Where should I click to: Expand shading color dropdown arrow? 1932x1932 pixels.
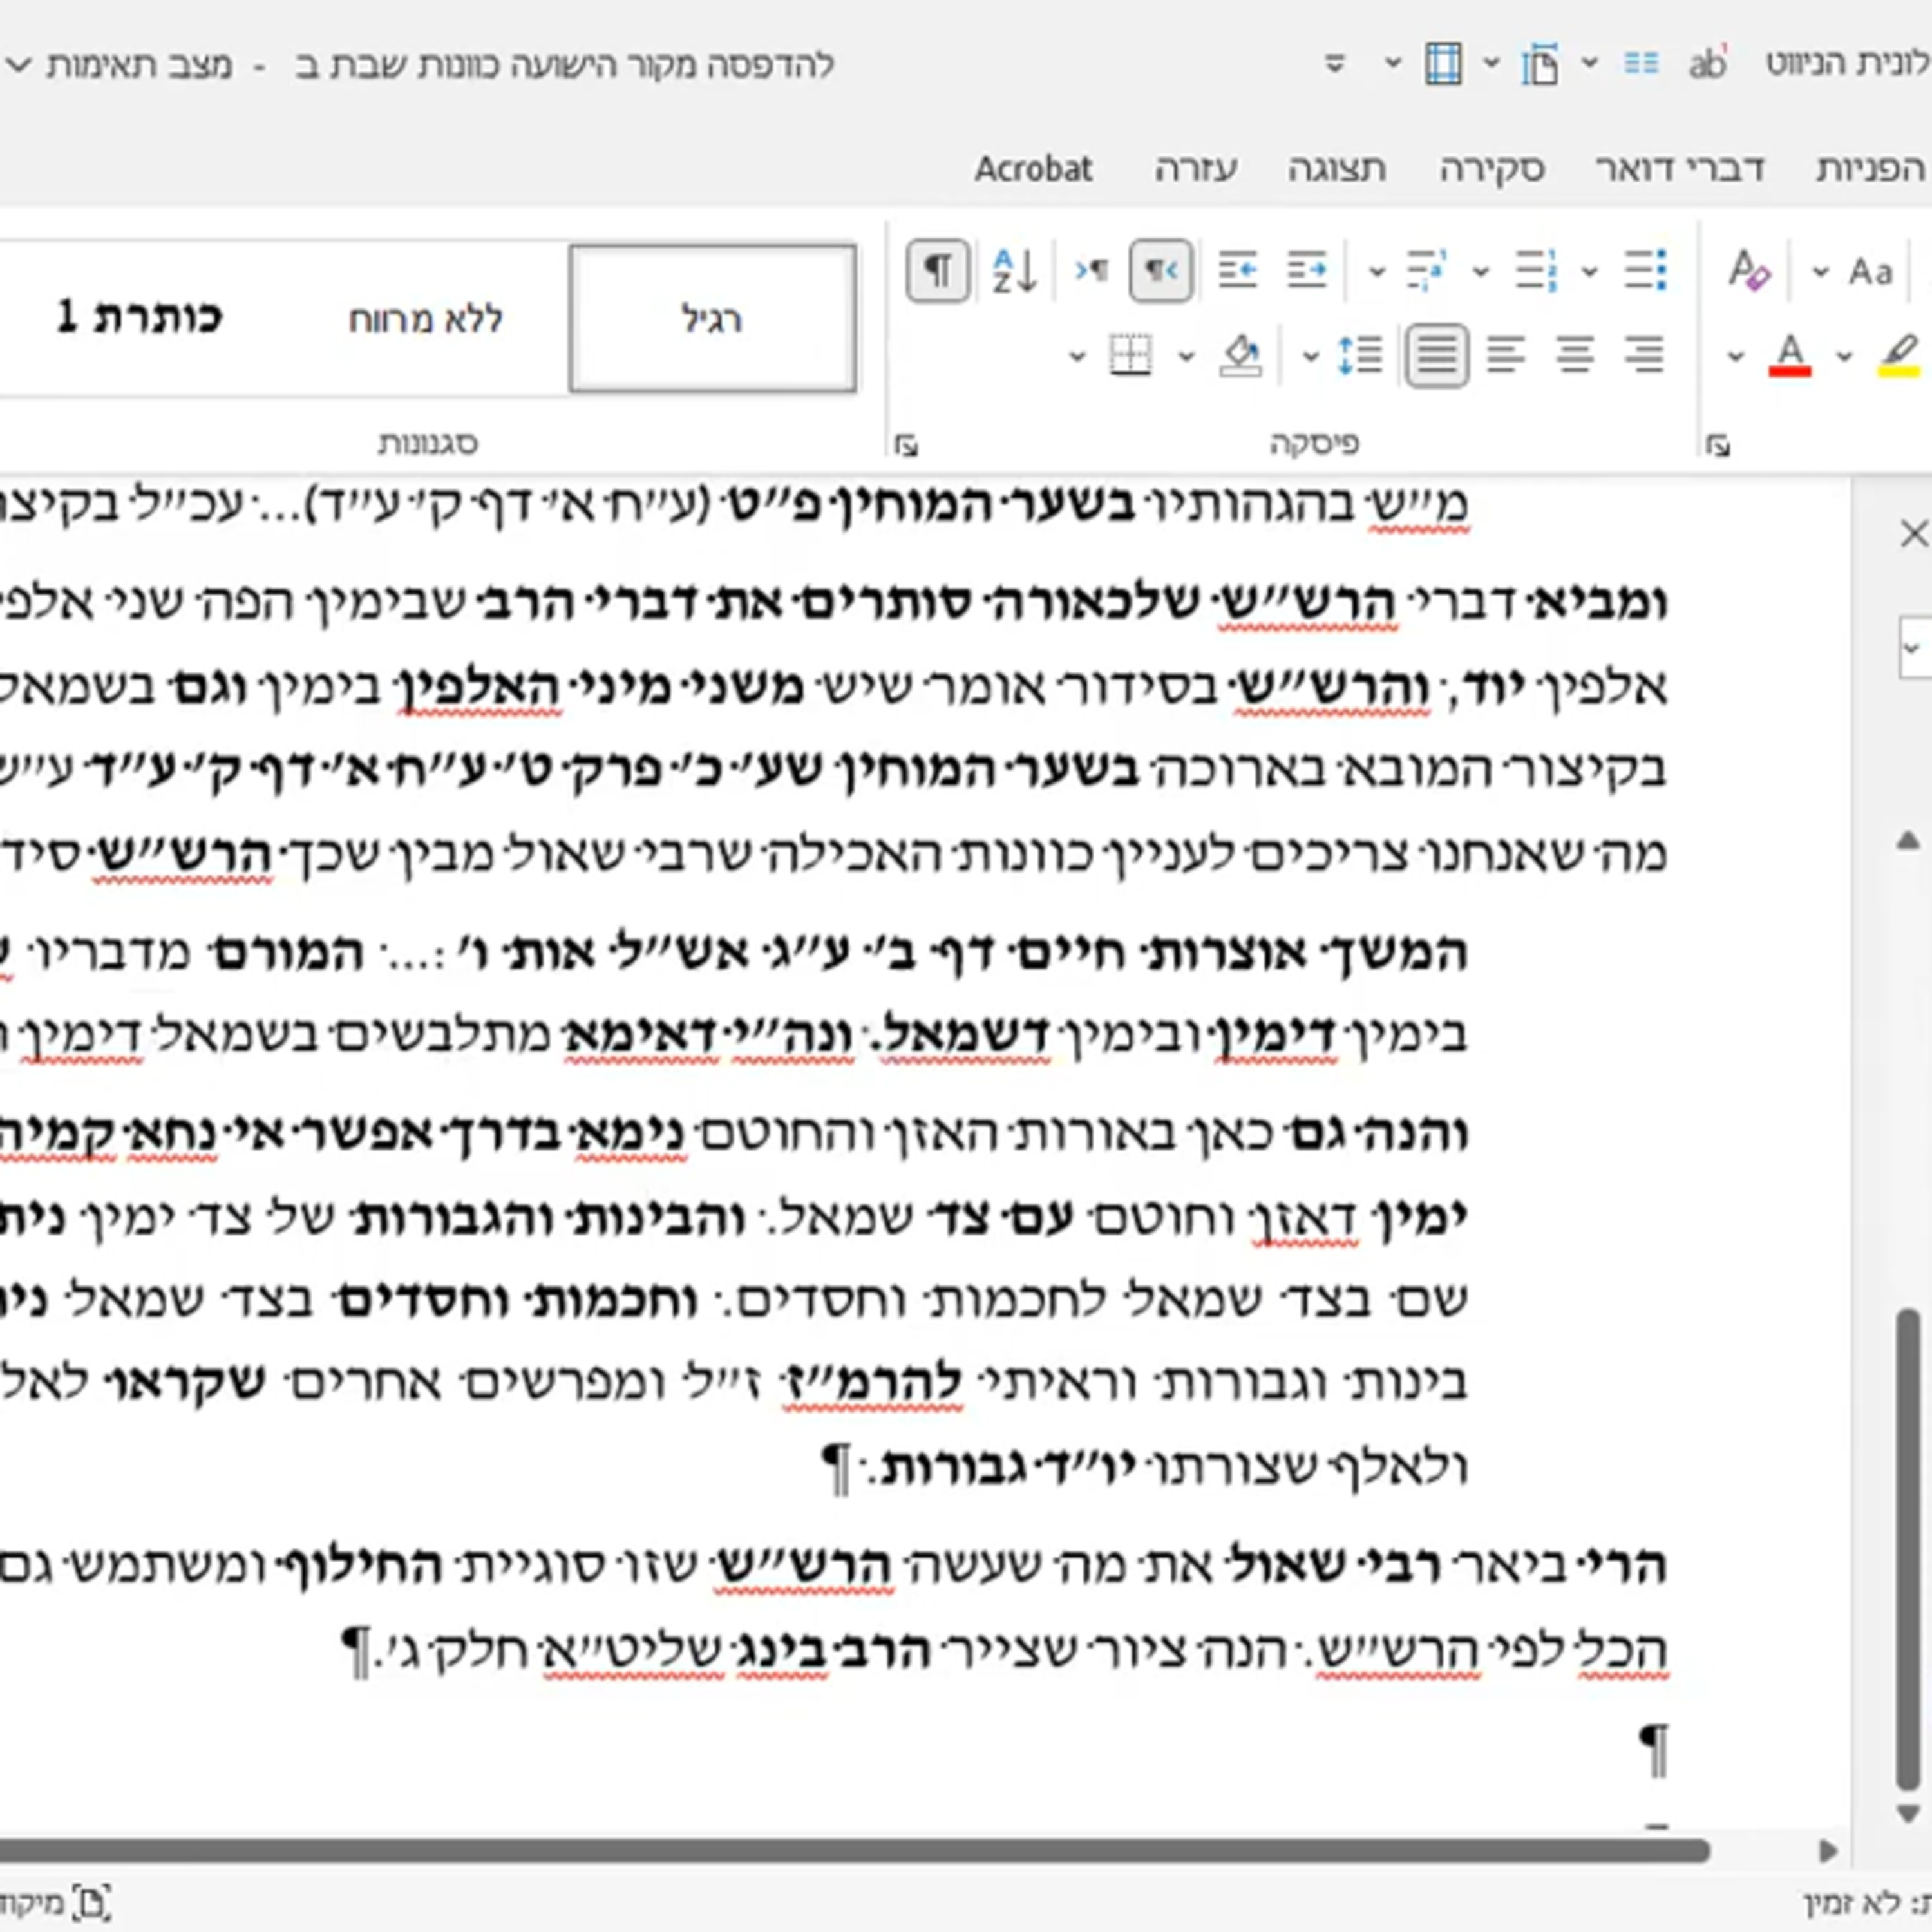[1186, 356]
